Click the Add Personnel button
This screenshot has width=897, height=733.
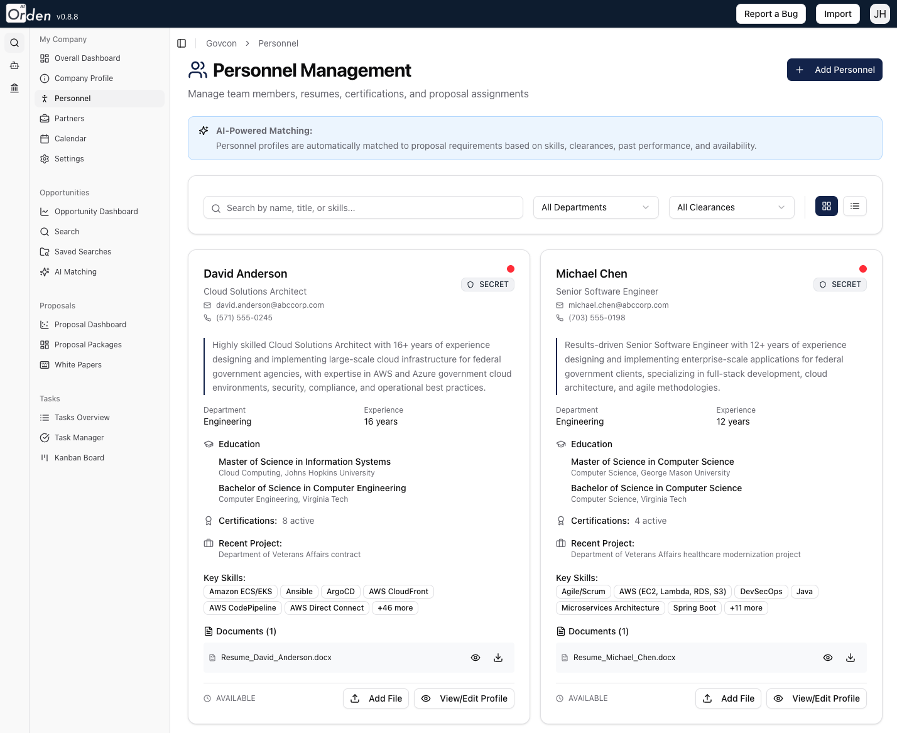pos(834,70)
